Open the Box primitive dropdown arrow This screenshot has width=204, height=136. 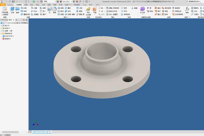coord(142,14)
